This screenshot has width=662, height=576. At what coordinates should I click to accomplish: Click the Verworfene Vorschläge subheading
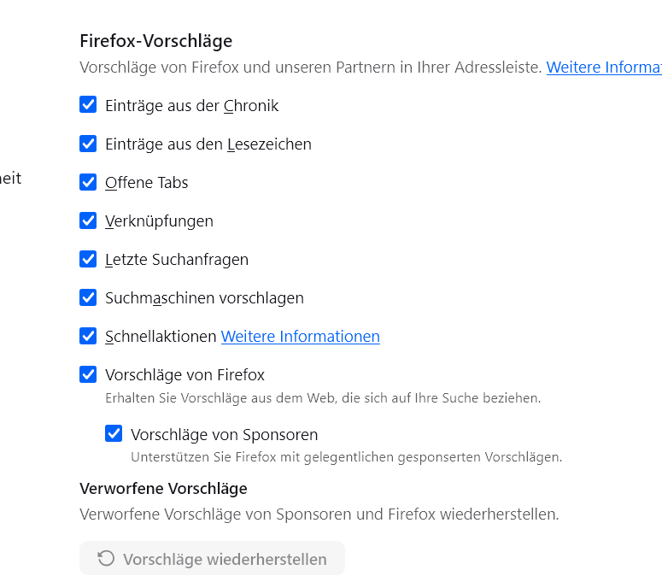pos(163,489)
